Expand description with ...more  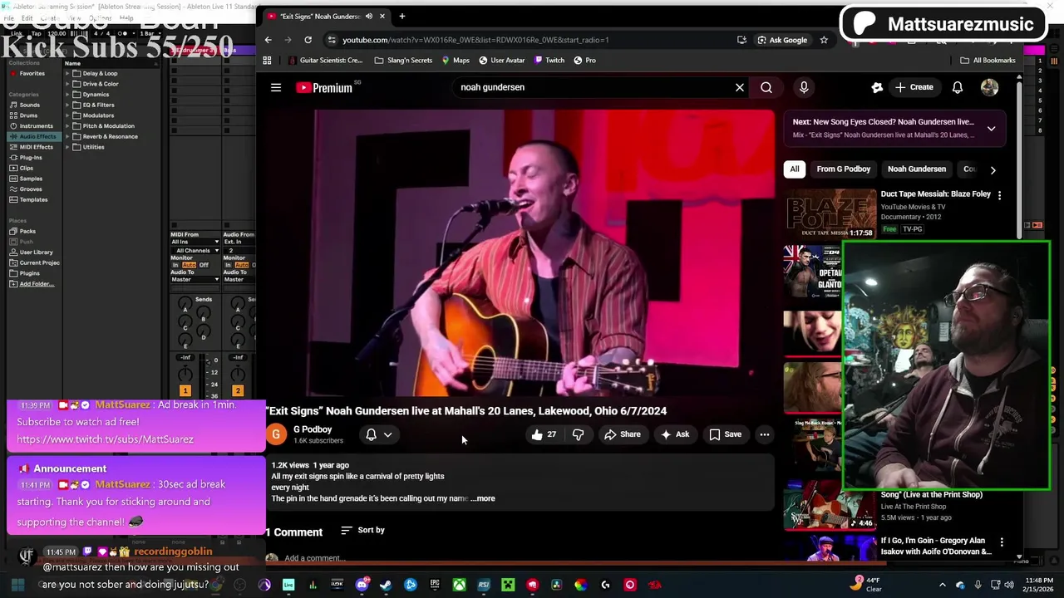(x=483, y=498)
